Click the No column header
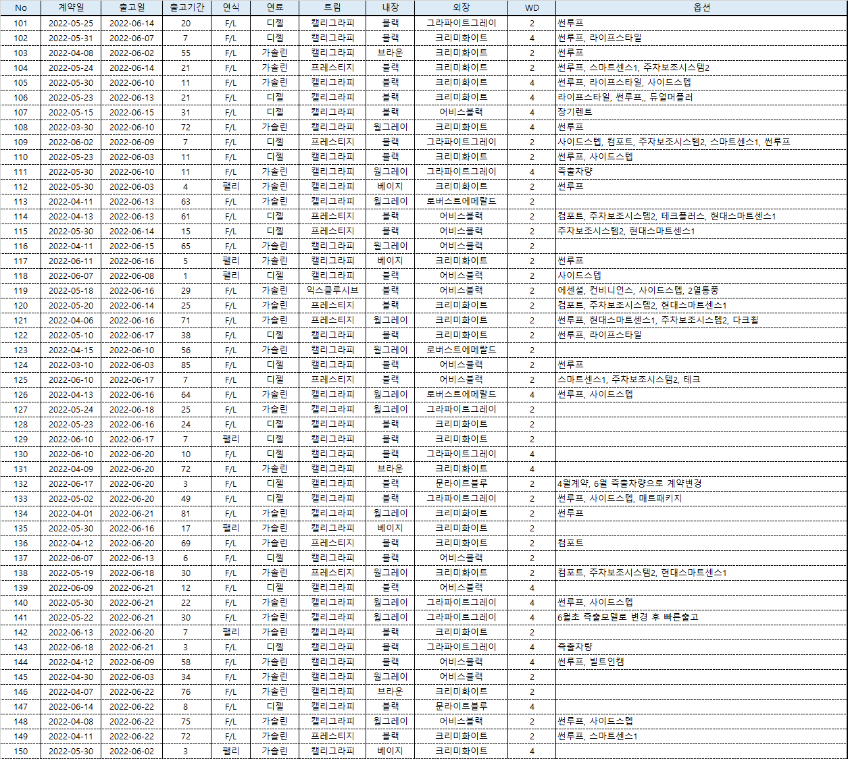 pyautogui.click(x=21, y=7)
